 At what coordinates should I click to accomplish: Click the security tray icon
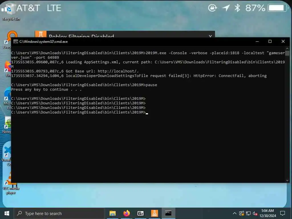242,213
